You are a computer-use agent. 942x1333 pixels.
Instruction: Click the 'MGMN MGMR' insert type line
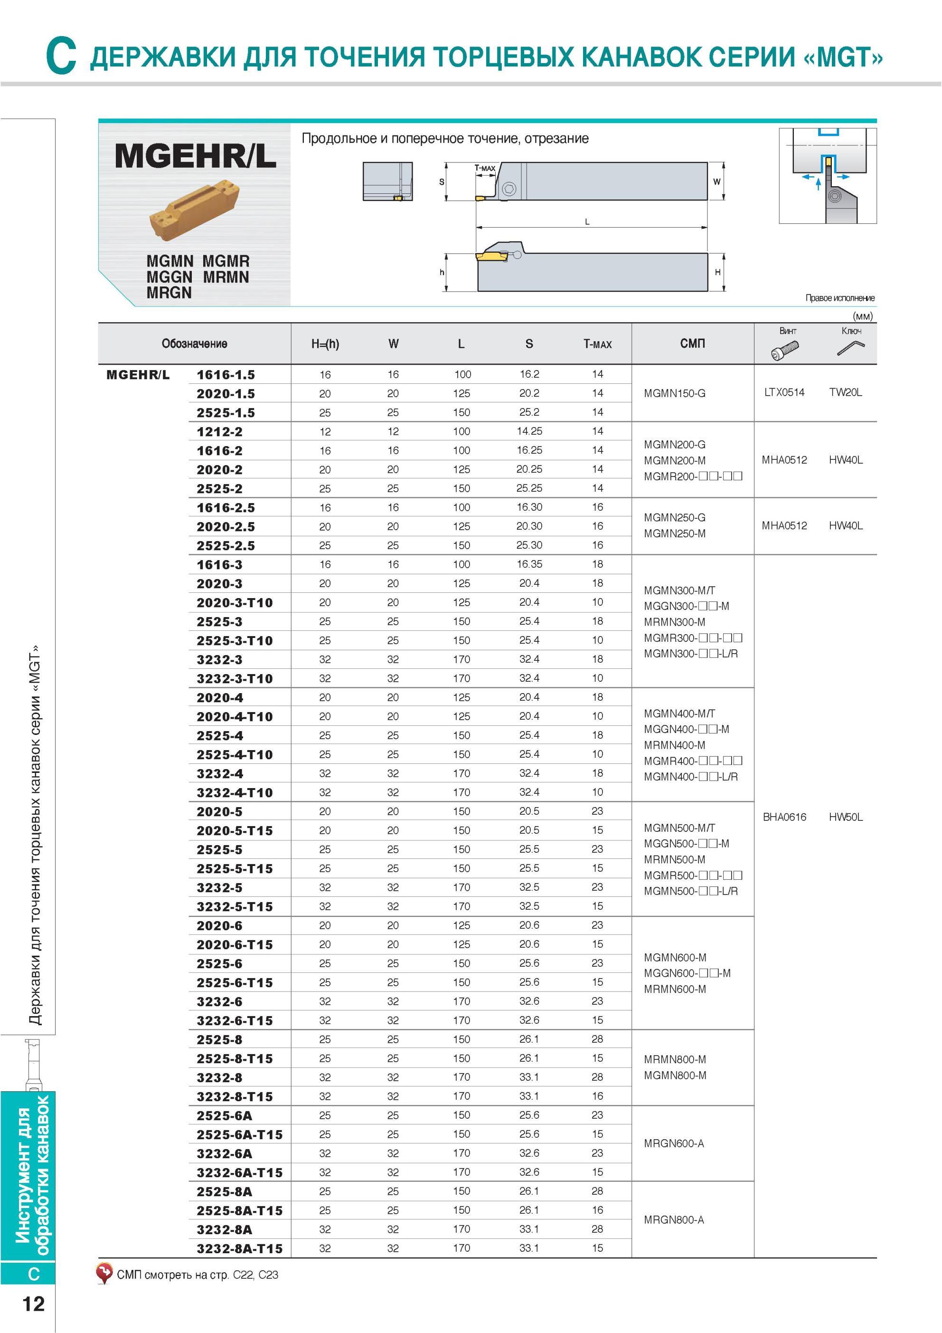coord(198,261)
